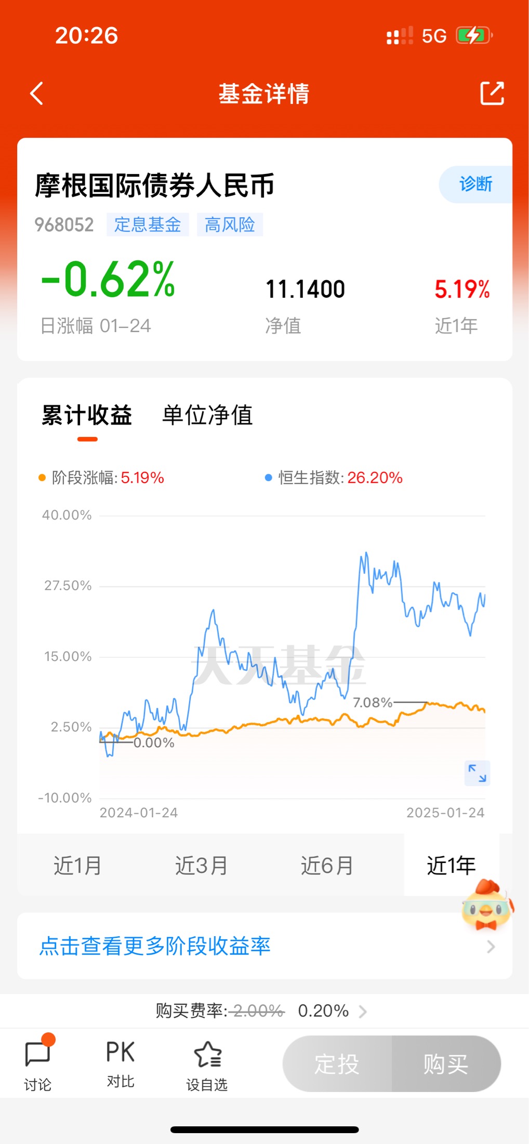Expand the chart to fullscreen
Viewport: 529px width, 1144px height.
477,773
